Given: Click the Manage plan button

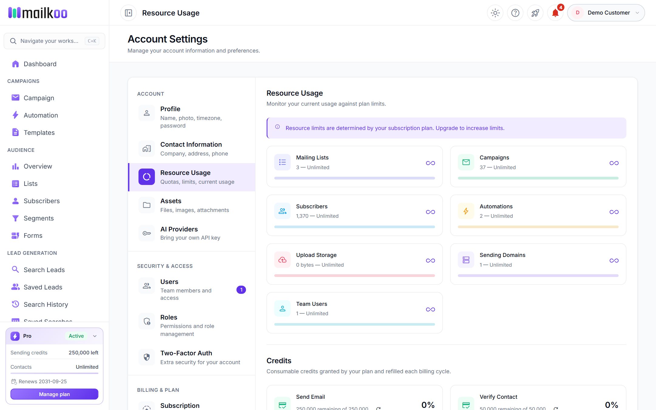Looking at the screenshot, I should tap(54, 394).
